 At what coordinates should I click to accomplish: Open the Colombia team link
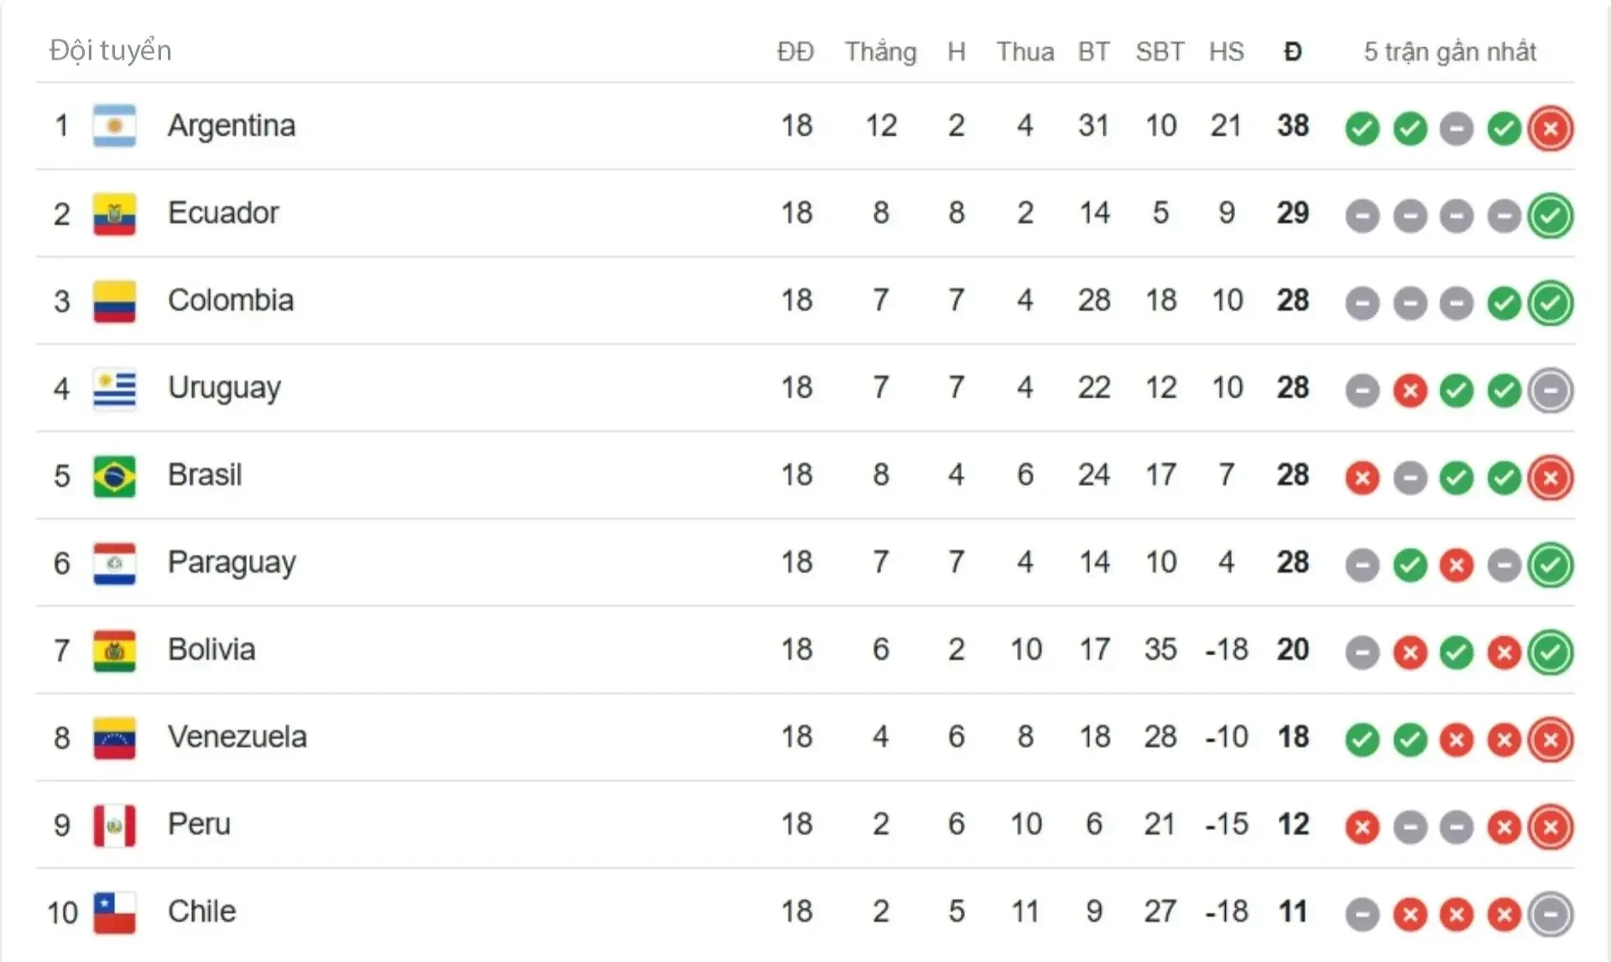pyautogui.click(x=231, y=301)
